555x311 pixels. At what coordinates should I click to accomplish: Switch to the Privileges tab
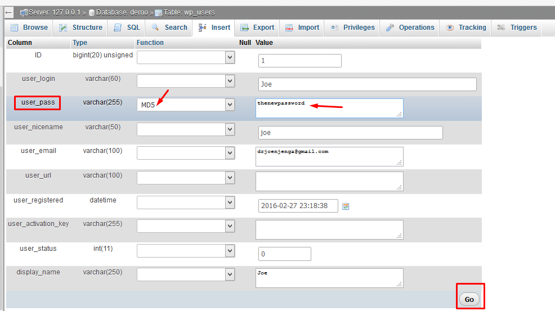pos(352,28)
